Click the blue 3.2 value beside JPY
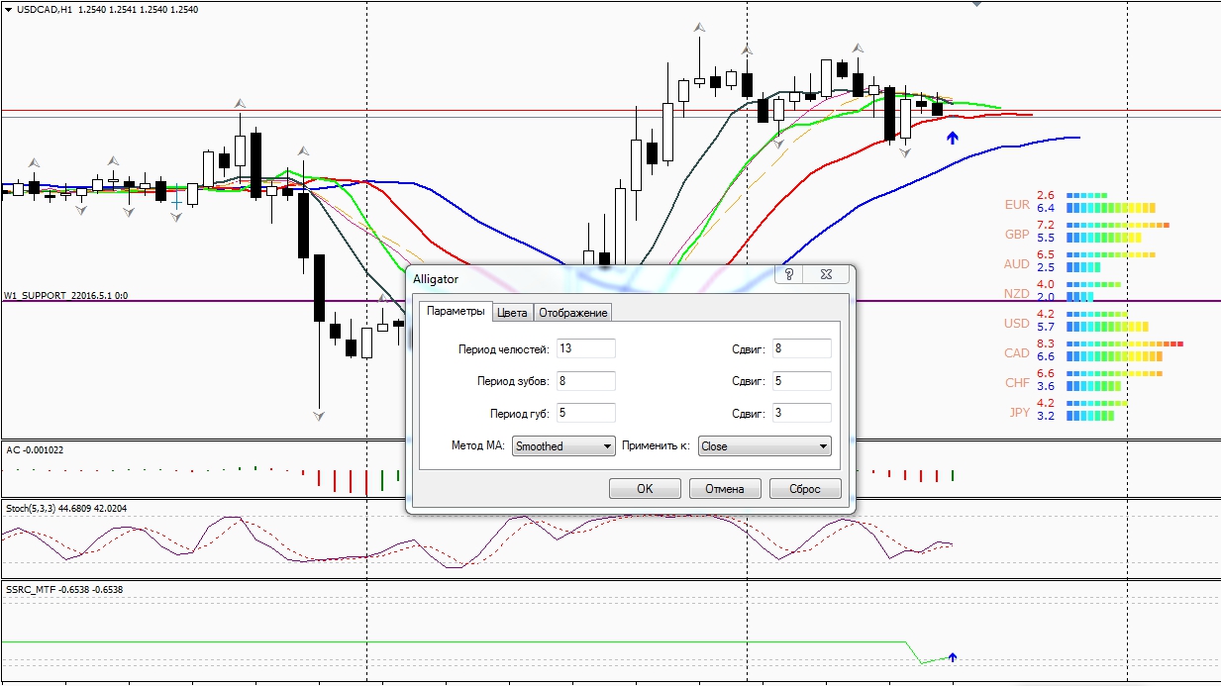1221x686 pixels. 1046,416
